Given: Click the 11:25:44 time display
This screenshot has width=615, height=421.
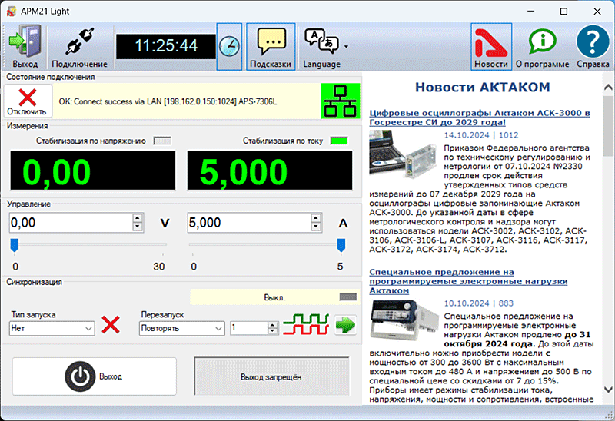Looking at the screenshot, I should point(166,46).
